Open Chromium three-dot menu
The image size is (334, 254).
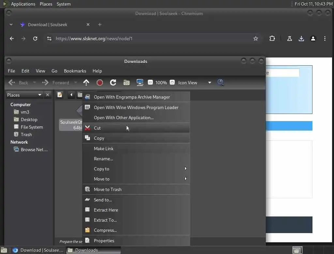[325, 39]
